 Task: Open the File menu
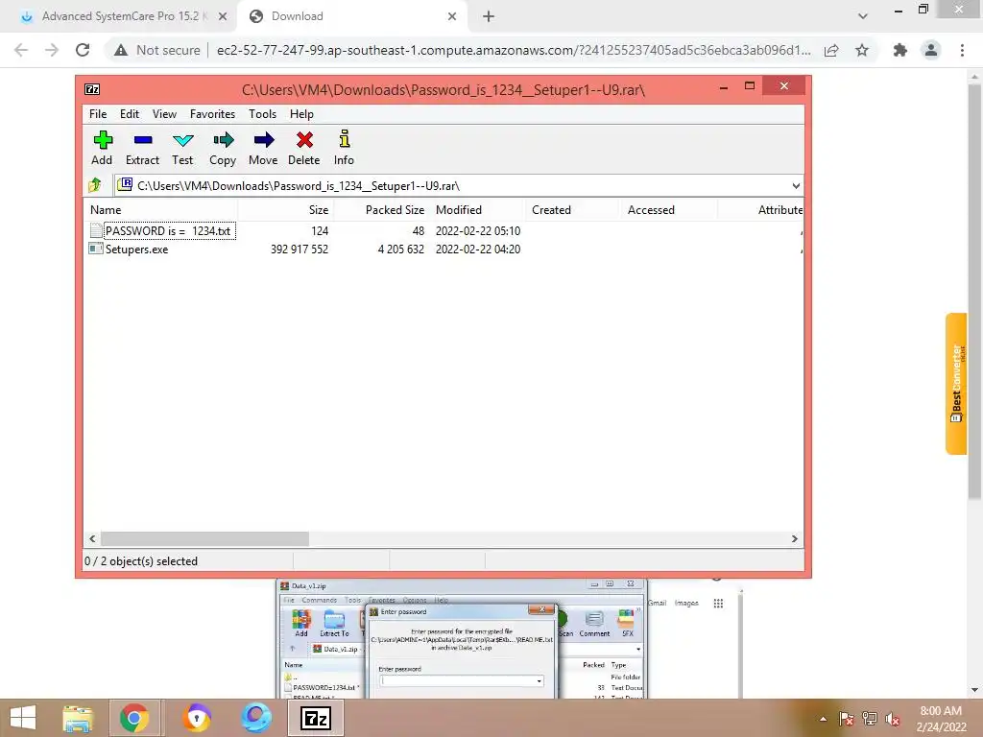click(x=98, y=114)
